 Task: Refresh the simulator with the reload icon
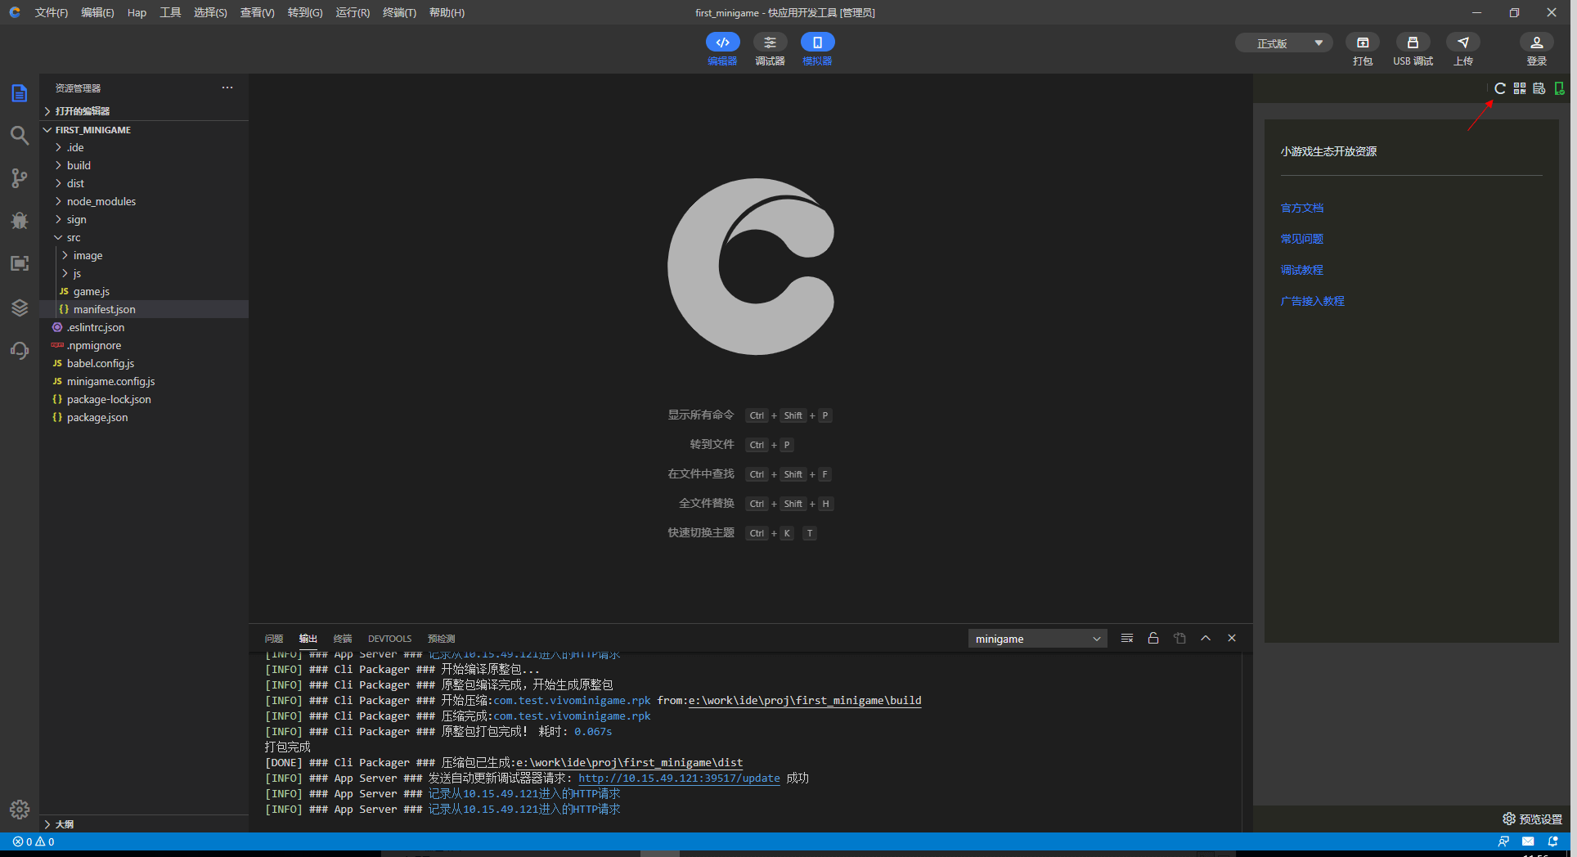[x=1500, y=88]
